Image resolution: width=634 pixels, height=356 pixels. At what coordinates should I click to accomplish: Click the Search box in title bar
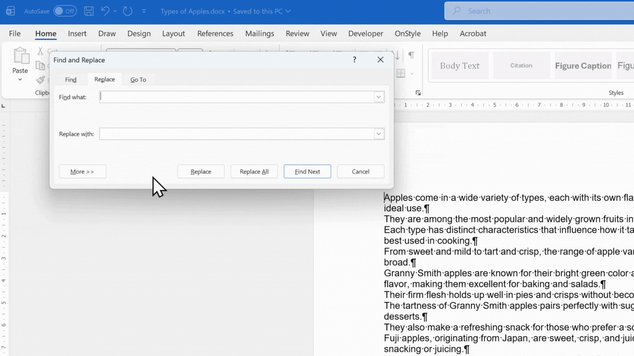click(x=539, y=11)
